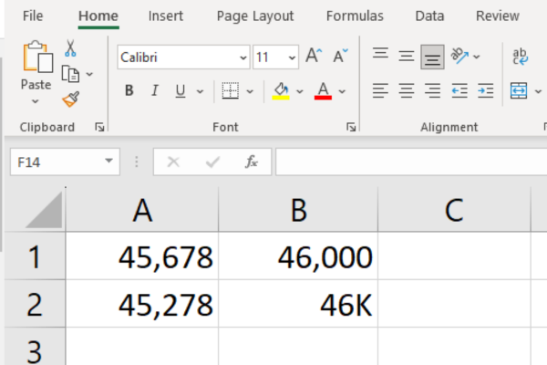This screenshot has height=365, width=547.
Task: Click the Enter checkmark in formula bar
Action: pyautogui.click(x=212, y=162)
